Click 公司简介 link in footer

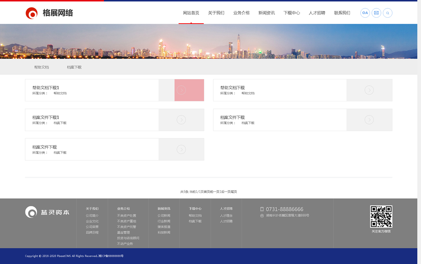[x=92, y=216]
